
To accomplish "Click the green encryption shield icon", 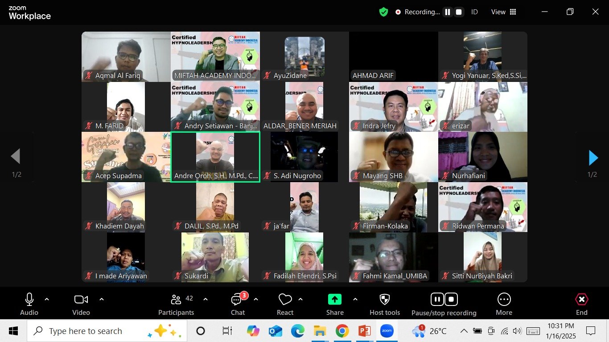I will coord(383,12).
